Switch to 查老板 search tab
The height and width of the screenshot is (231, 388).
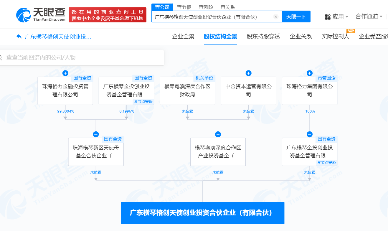pyautogui.click(x=184, y=7)
